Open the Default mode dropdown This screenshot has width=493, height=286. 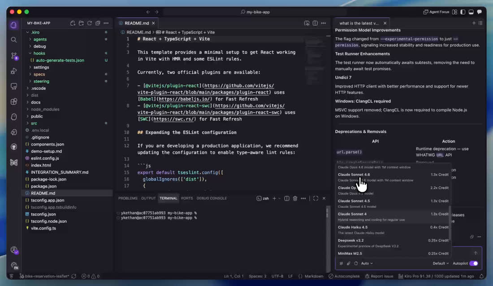pyautogui.click(x=441, y=263)
